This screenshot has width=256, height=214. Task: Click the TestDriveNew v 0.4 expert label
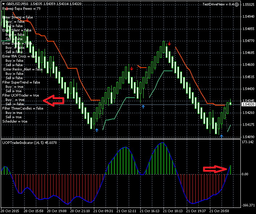pyautogui.click(x=218, y=4)
